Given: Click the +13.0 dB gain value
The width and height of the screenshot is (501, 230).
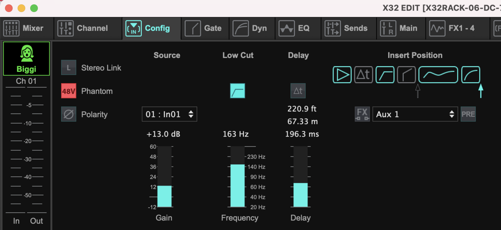Looking at the screenshot, I should point(163,134).
